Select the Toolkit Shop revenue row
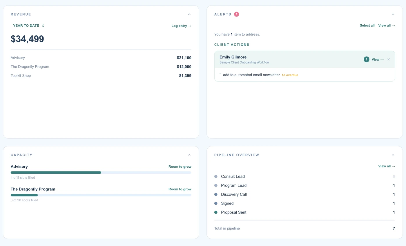This screenshot has width=406, height=246. coord(101,76)
